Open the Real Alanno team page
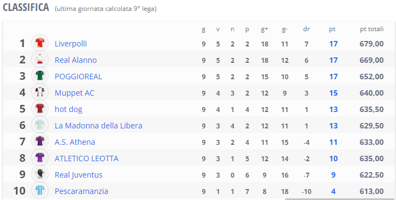This screenshot has height=200, width=396. click(x=76, y=60)
